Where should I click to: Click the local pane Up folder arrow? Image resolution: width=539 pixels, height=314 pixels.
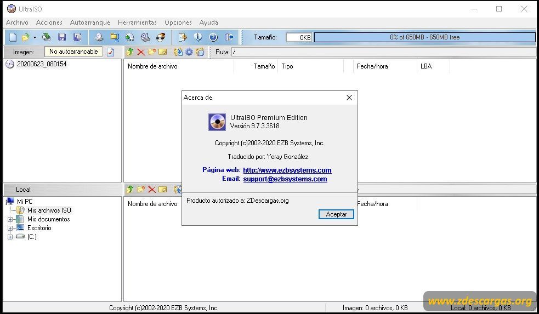coord(129,189)
